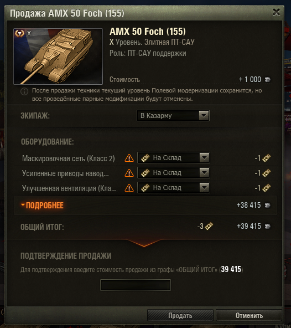The height and width of the screenshot is (328, 291).
Task: Click warning triangle beside Усиленные приводы наводки
Action: [x=129, y=173]
